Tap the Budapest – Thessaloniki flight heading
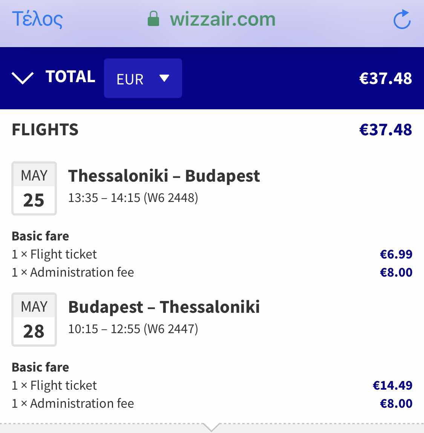The width and height of the screenshot is (424, 433). click(164, 307)
